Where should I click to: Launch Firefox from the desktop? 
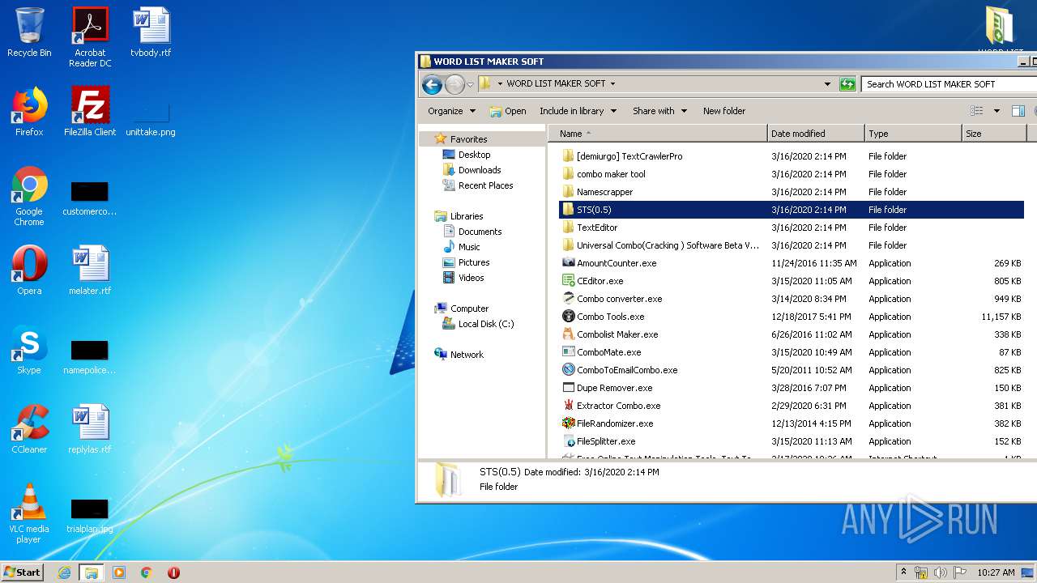29,112
